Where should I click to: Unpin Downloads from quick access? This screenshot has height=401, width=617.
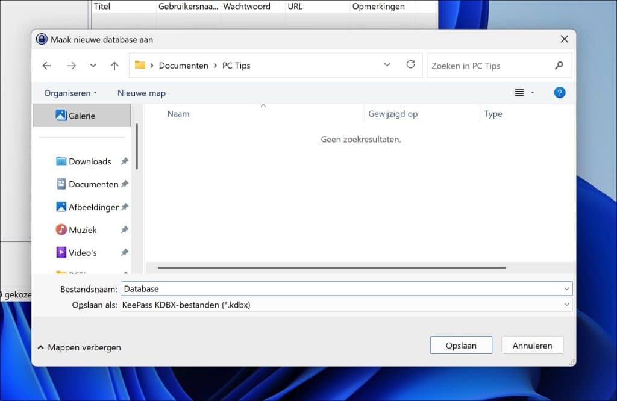(x=124, y=161)
